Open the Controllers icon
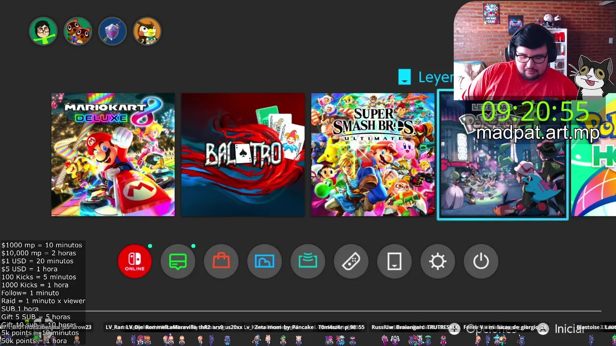The width and height of the screenshot is (616, 346). pos(351,261)
